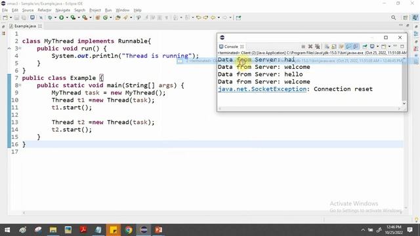
Task: Toggle Scroll Lock in the Console
Action: pyautogui.click(x=334, y=47)
